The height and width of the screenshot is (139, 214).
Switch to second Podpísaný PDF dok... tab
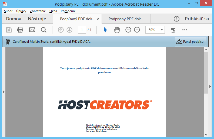pyautogui.click(x=126, y=19)
